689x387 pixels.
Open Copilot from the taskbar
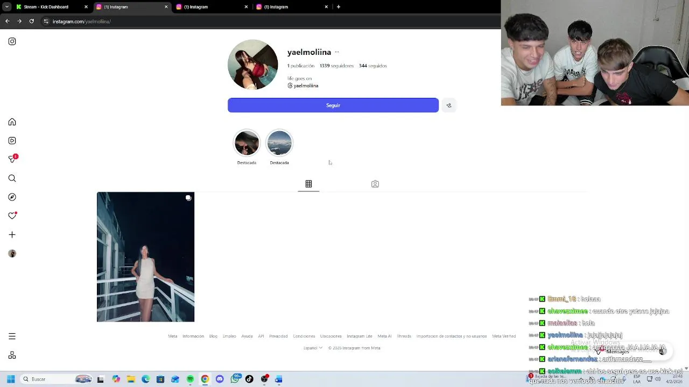click(x=116, y=379)
